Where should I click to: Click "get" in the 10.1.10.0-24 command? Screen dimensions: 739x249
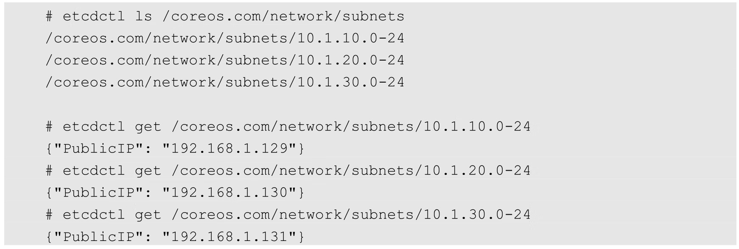tap(148, 127)
